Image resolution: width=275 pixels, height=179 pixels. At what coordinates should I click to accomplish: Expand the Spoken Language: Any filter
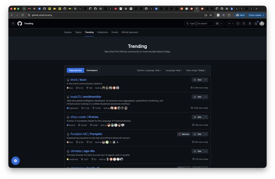(149, 70)
